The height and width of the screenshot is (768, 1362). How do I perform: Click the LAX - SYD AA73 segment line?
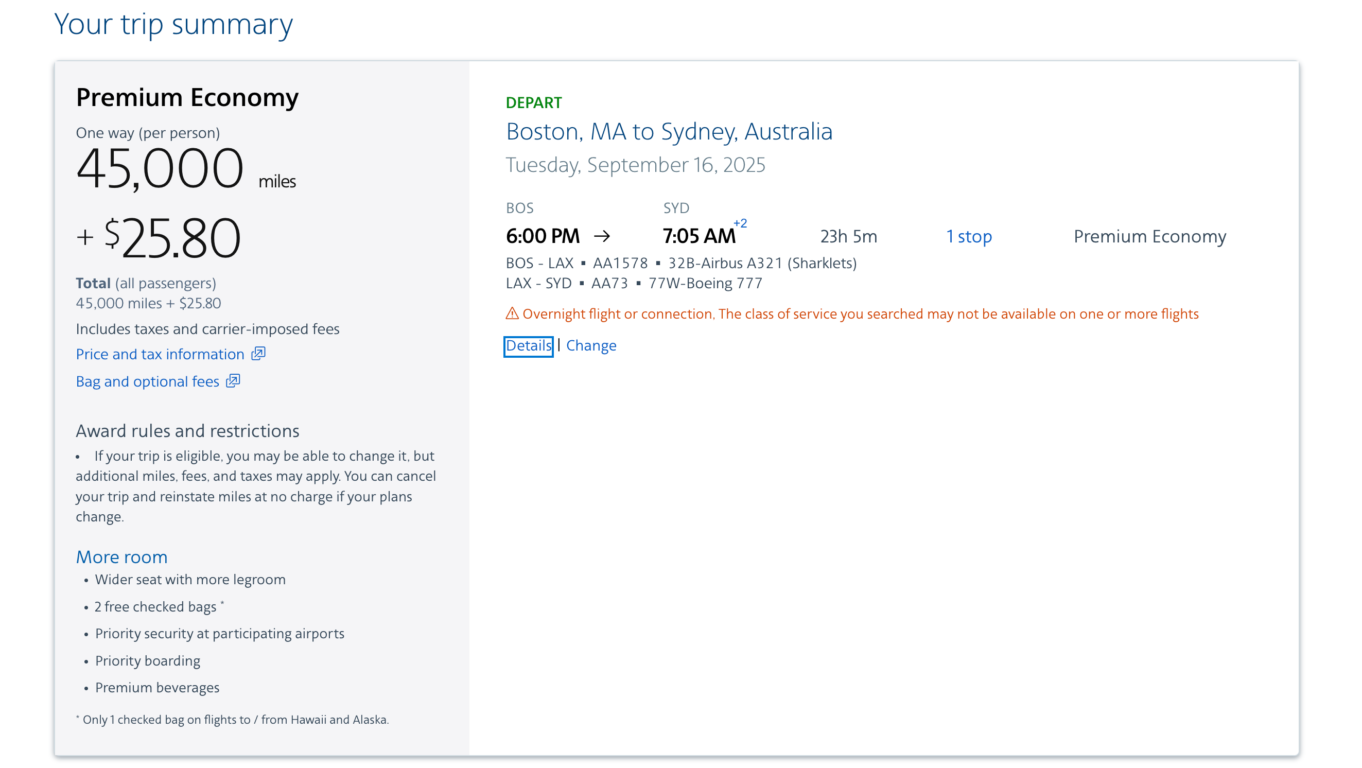(634, 283)
